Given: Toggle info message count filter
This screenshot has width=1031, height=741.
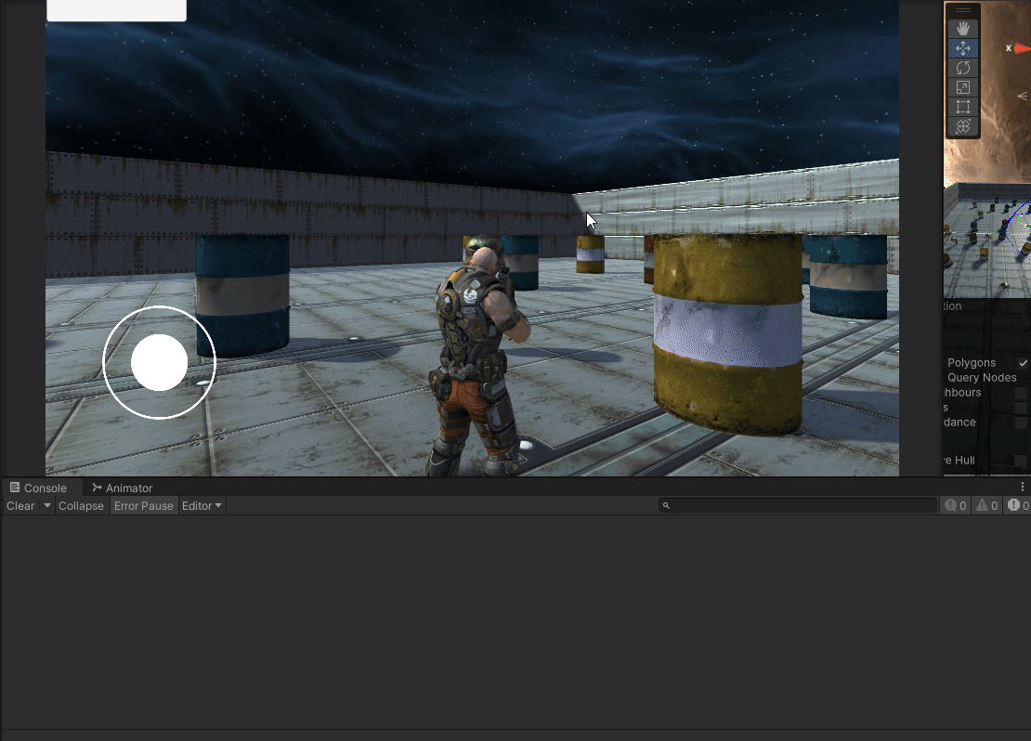Looking at the screenshot, I should 956,506.
